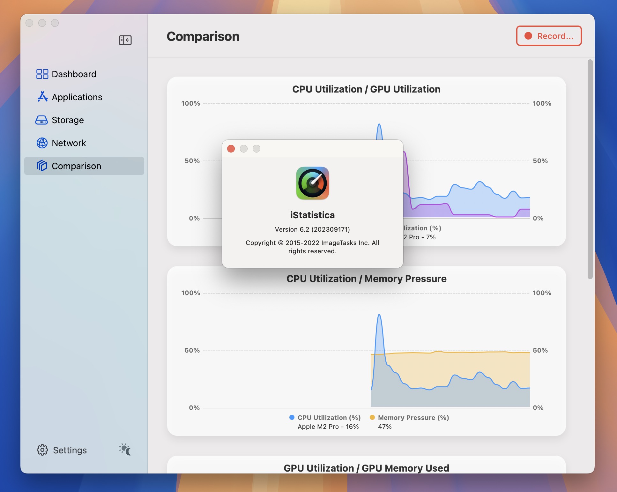Image resolution: width=617 pixels, height=492 pixels.
Task: Click the About dialog minimize button
Action: click(244, 149)
